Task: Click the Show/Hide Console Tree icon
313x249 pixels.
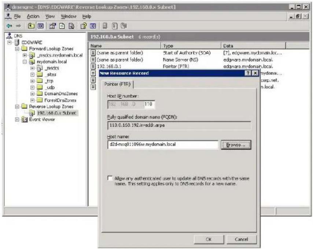Action: coord(41,26)
